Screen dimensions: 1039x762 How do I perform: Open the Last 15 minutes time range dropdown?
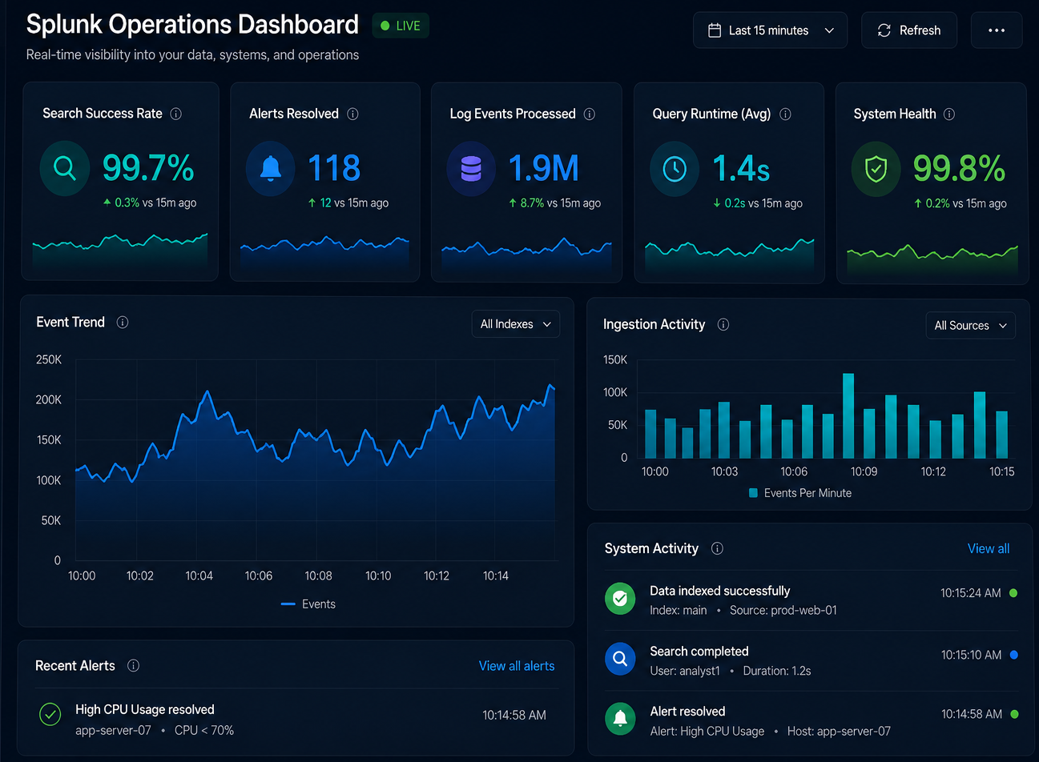[x=770, y=30]
